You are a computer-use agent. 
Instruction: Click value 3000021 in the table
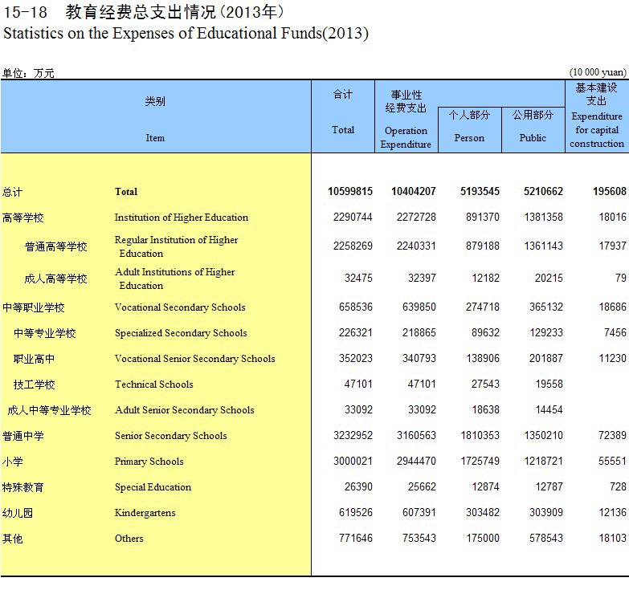click(x=353, y=461)
